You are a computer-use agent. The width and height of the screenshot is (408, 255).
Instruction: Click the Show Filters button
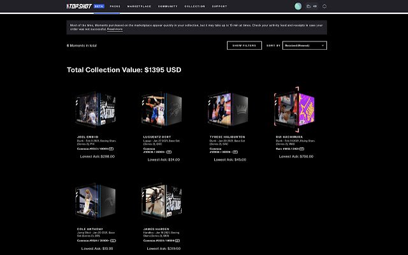244,45
